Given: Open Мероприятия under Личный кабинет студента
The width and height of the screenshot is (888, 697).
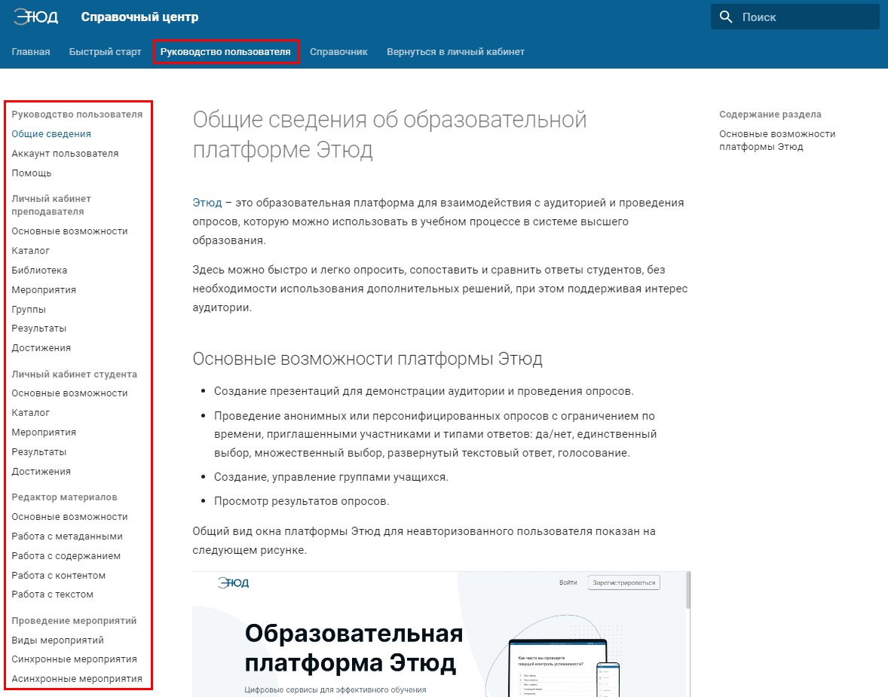Looking at the screenshot, I should pyautogui.click(x=44, y=432).
